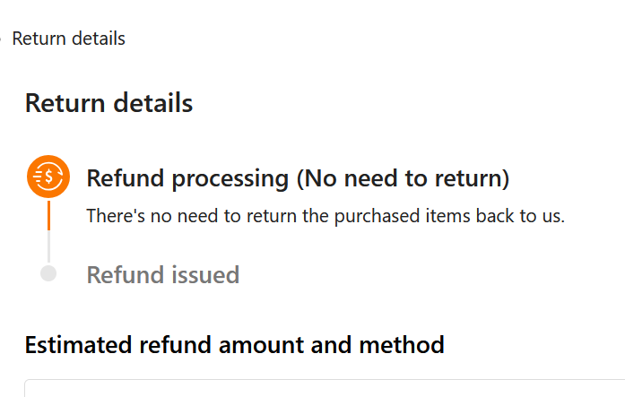The width and height of the screenshot is (625, 397).
Task: Click the breadcrumb separator before Return details
Action: click(x=0, y=39)
